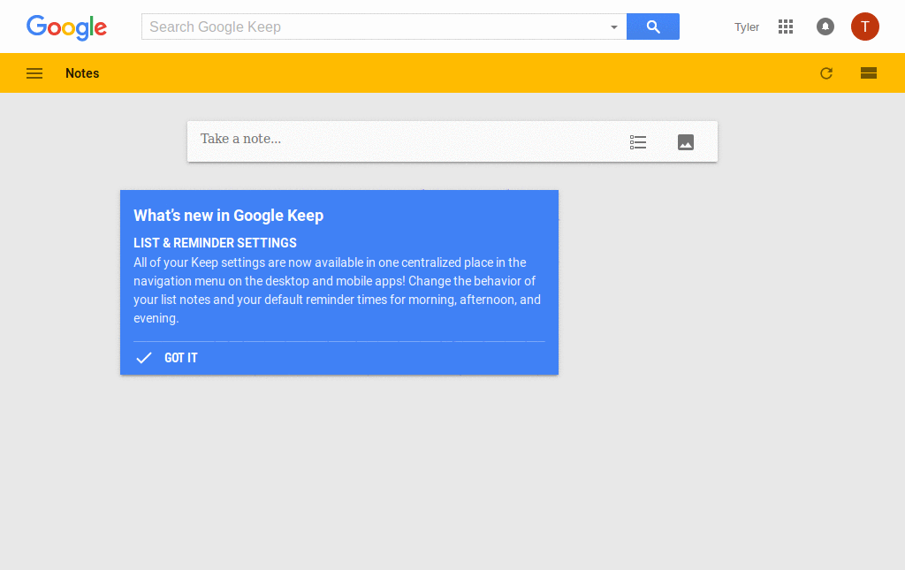905x570 pixels.
Task: Click the search magnifying glass icon
Action: (652, 27)
